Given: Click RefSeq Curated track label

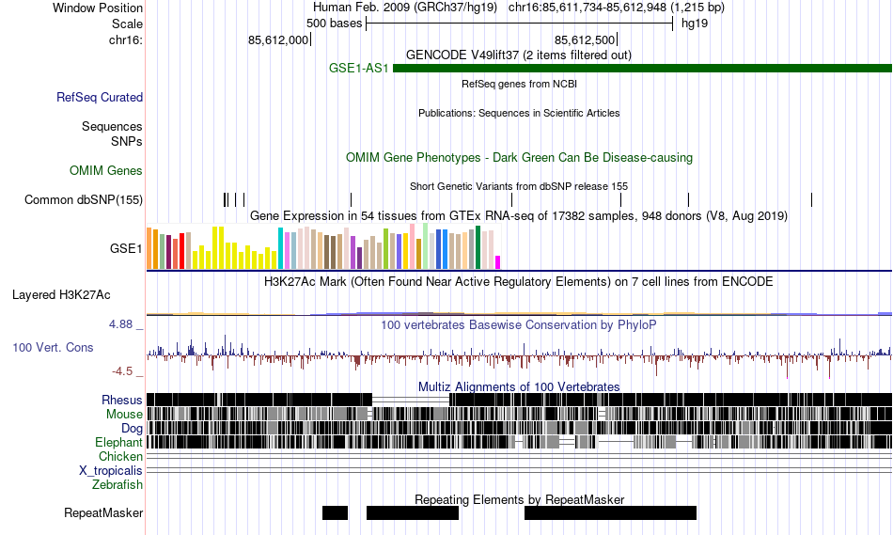Looking at the screenshot, I should pyautogui.click(x=100, y=98).
